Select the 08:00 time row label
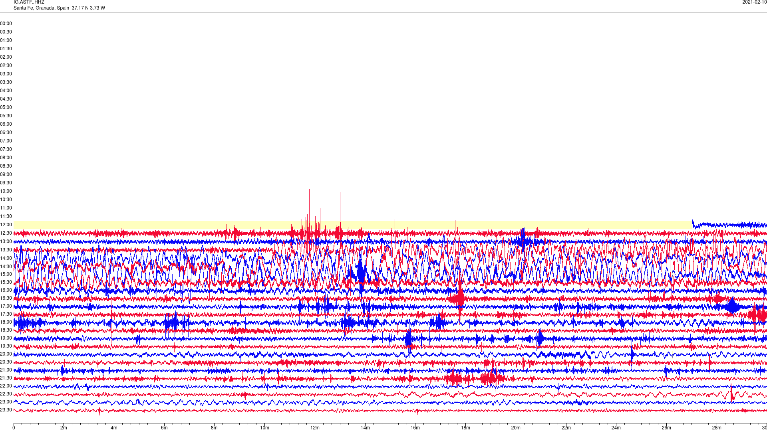Image resolution: width=767 pixels, height=431 pixels. click(x=6, y=158)
